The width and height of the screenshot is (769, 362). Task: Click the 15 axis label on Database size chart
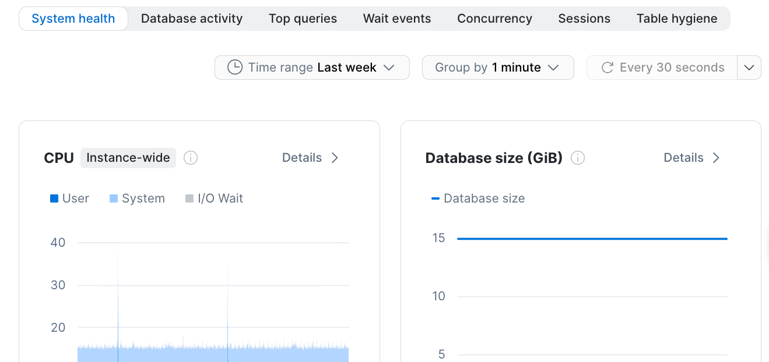[x=439, y=238]
